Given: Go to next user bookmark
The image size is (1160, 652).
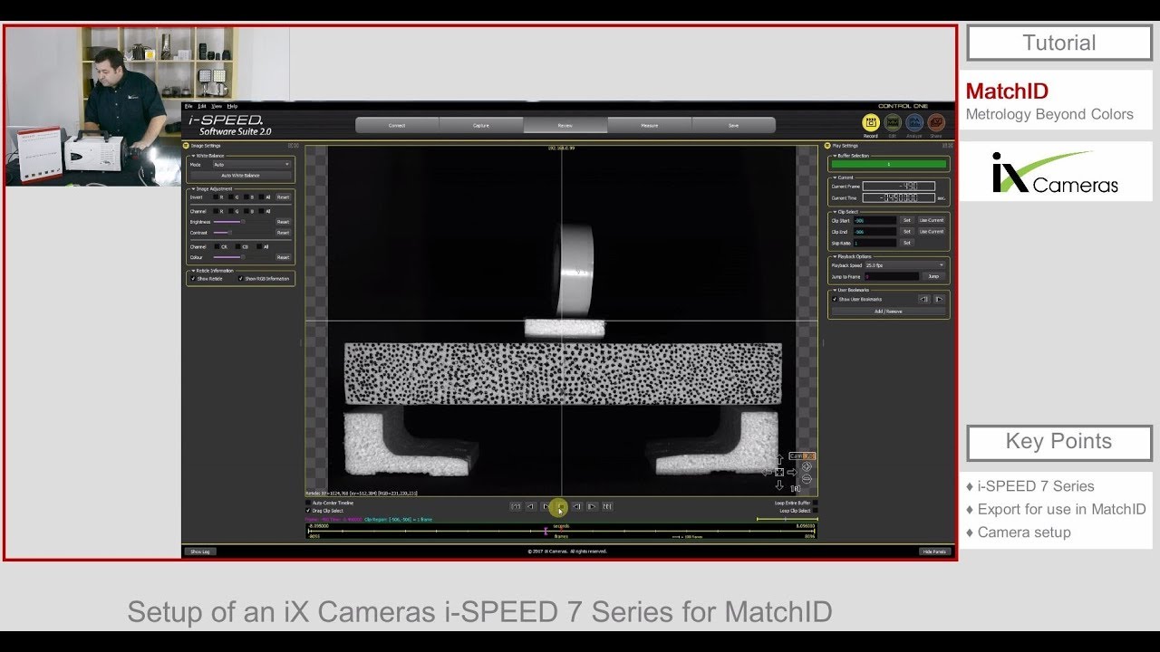Looking at the screenshot, I should [x=939, y=299].
